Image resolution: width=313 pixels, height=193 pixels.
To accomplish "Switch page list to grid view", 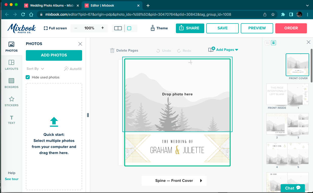I will (267, 42).
